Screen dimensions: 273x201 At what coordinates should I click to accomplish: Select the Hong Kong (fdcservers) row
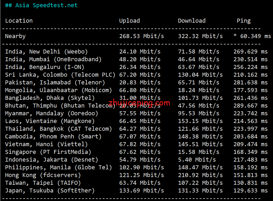[136, 175]
